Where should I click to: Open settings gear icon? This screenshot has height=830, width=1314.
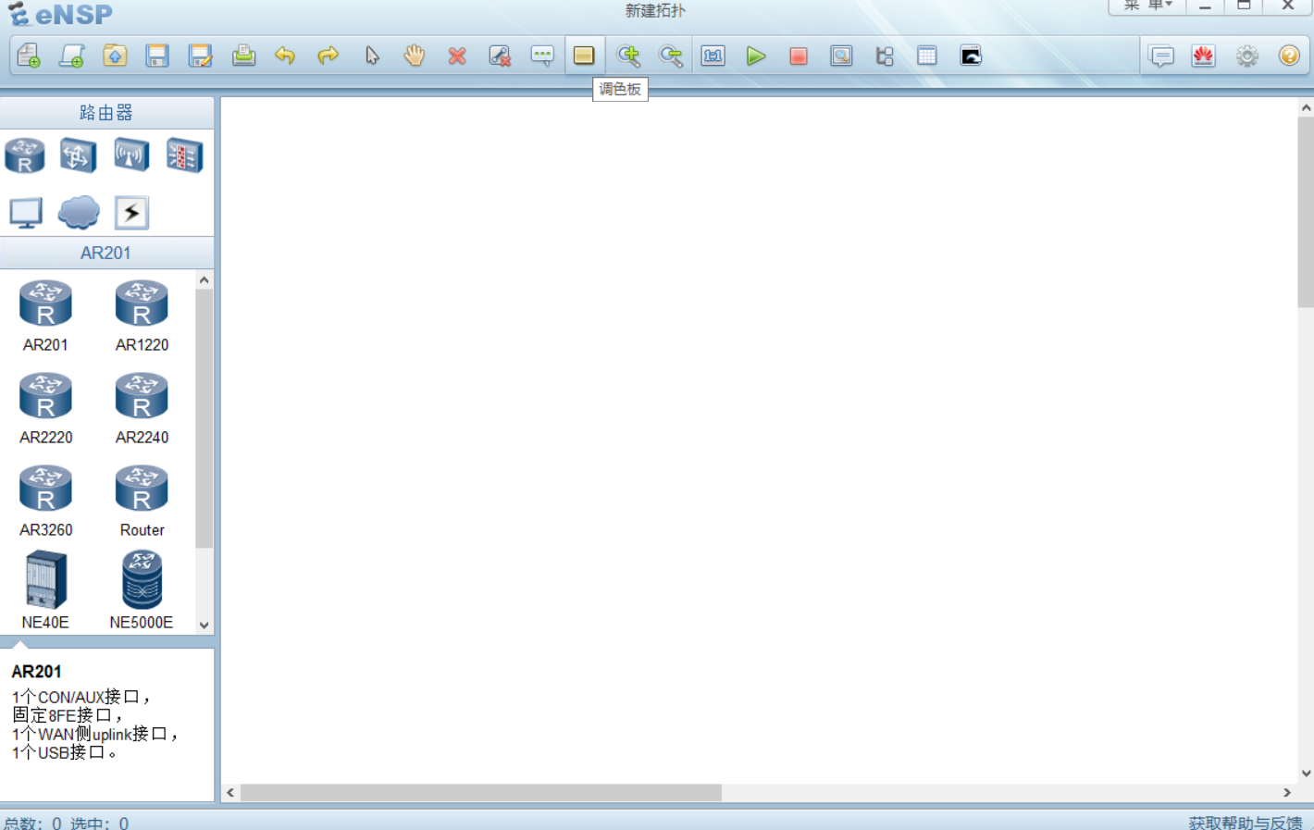pyautogui.click(x=1247, y=56)
